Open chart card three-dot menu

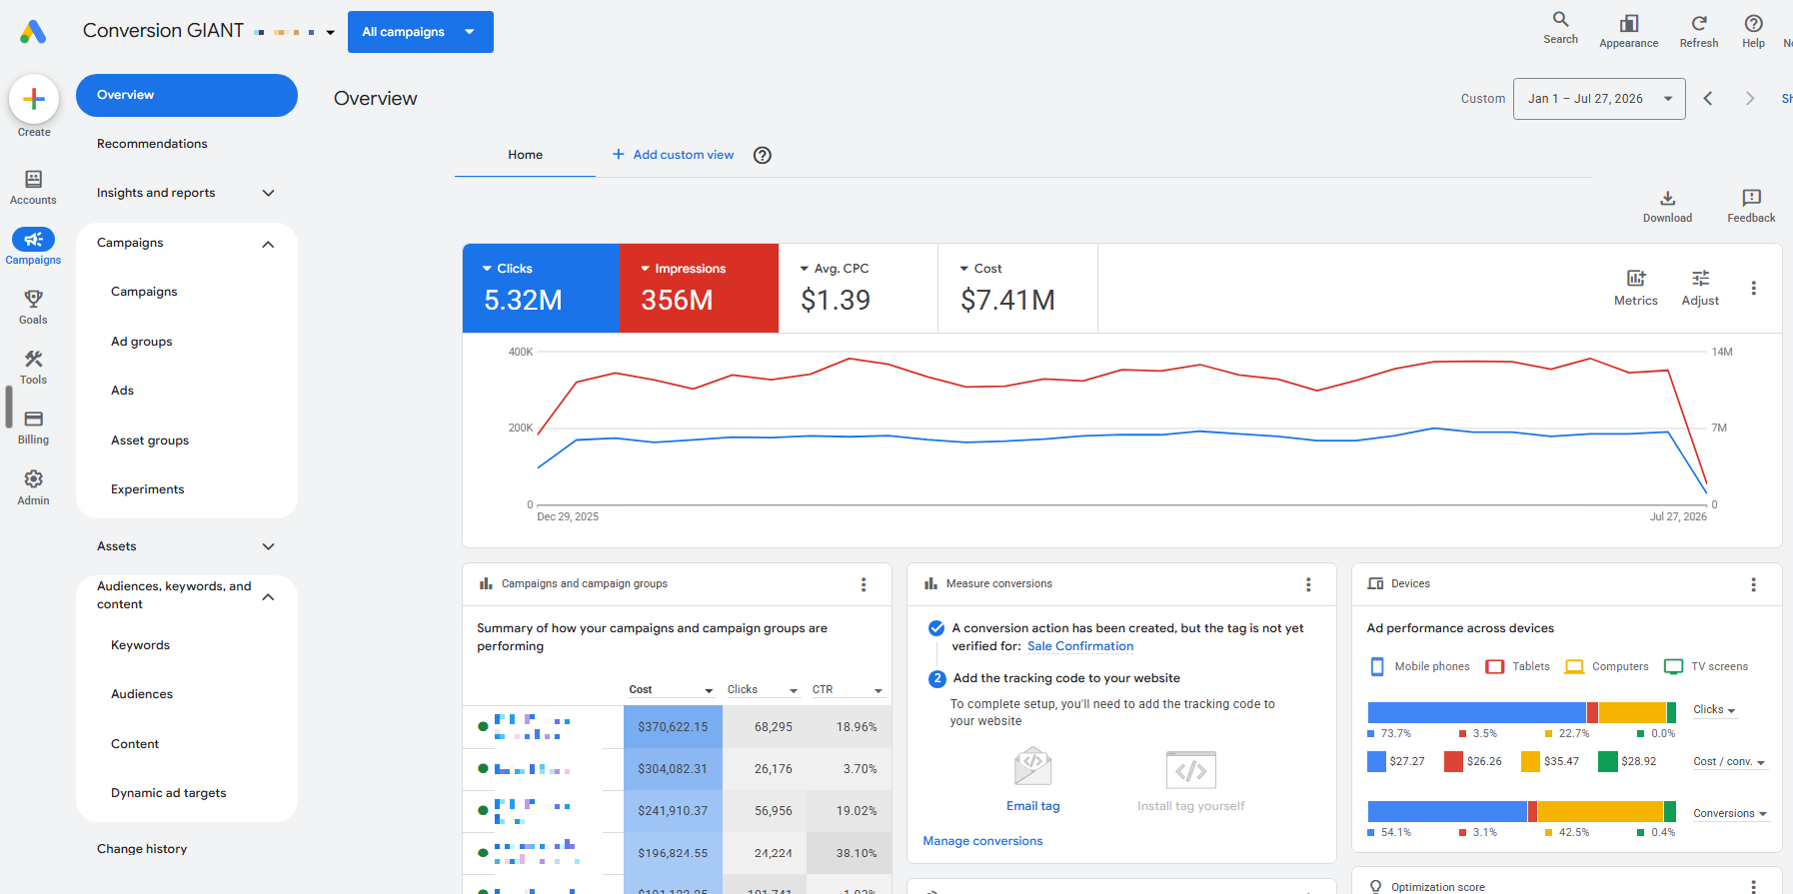click(x=1753, y=288)
